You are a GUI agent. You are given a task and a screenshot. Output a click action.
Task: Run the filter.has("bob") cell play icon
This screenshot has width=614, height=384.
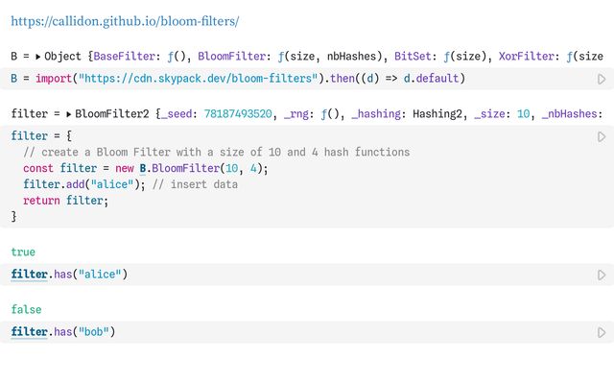[602, 333]
